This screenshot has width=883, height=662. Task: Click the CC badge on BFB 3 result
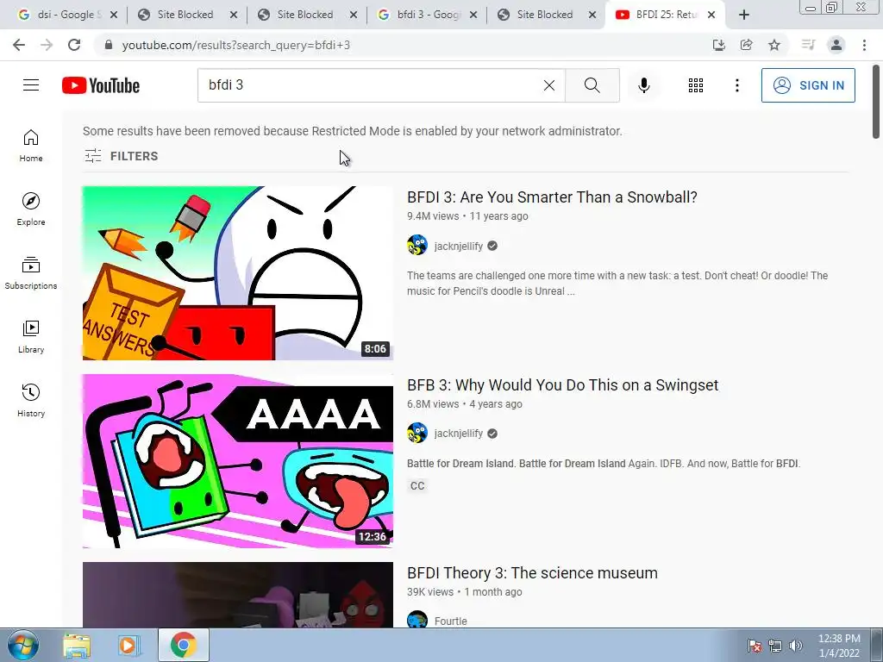click(x=417, y=486)
